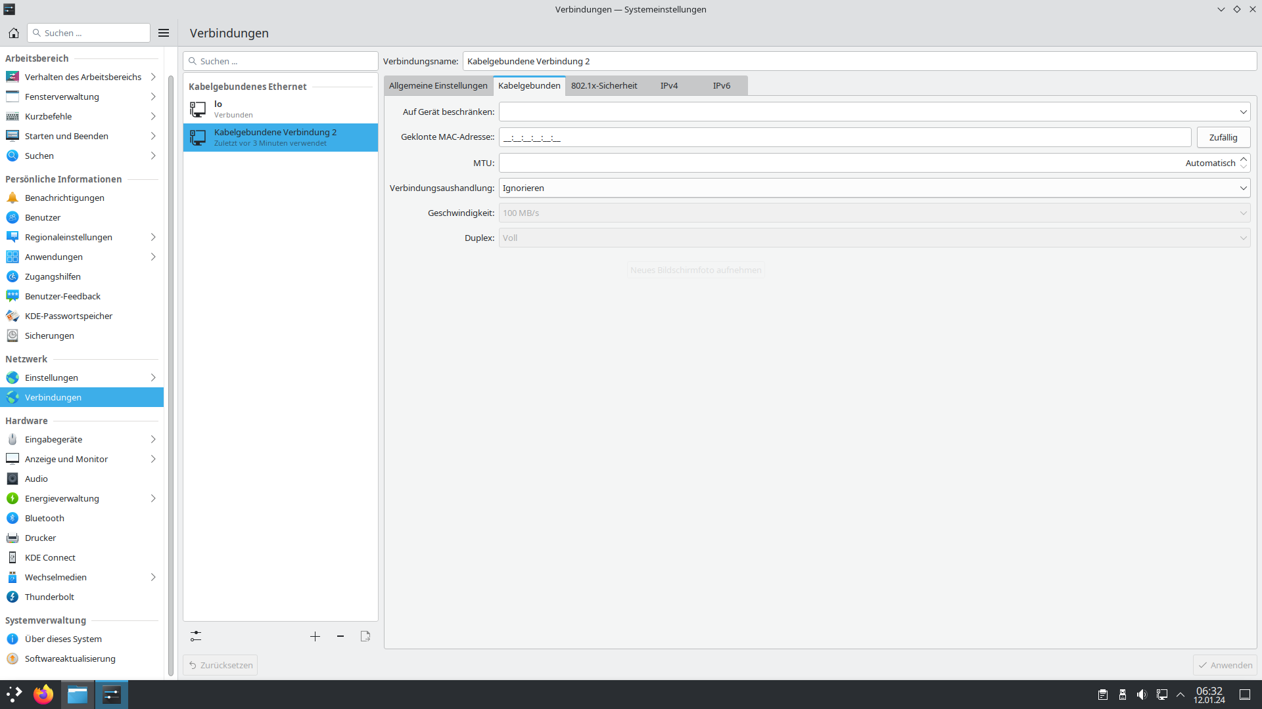
Task: Switch to the IPv4 tab
Action: [x=669, y=85]
